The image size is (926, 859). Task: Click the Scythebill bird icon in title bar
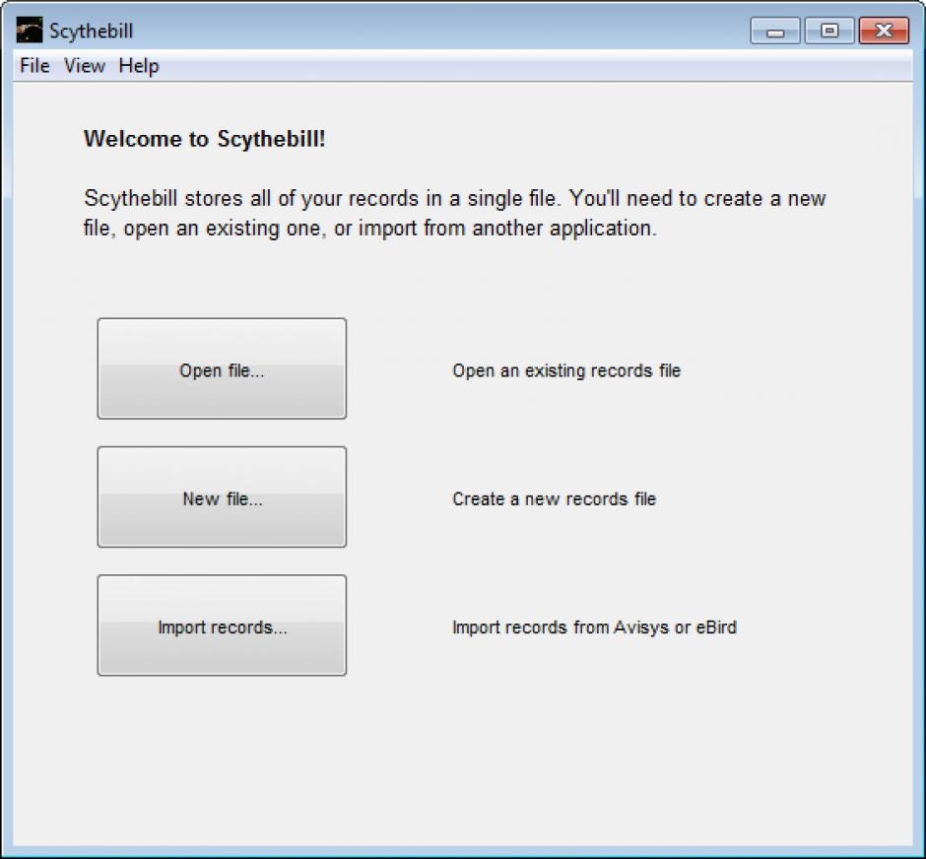pyautogui.click(x=30, y=31)
